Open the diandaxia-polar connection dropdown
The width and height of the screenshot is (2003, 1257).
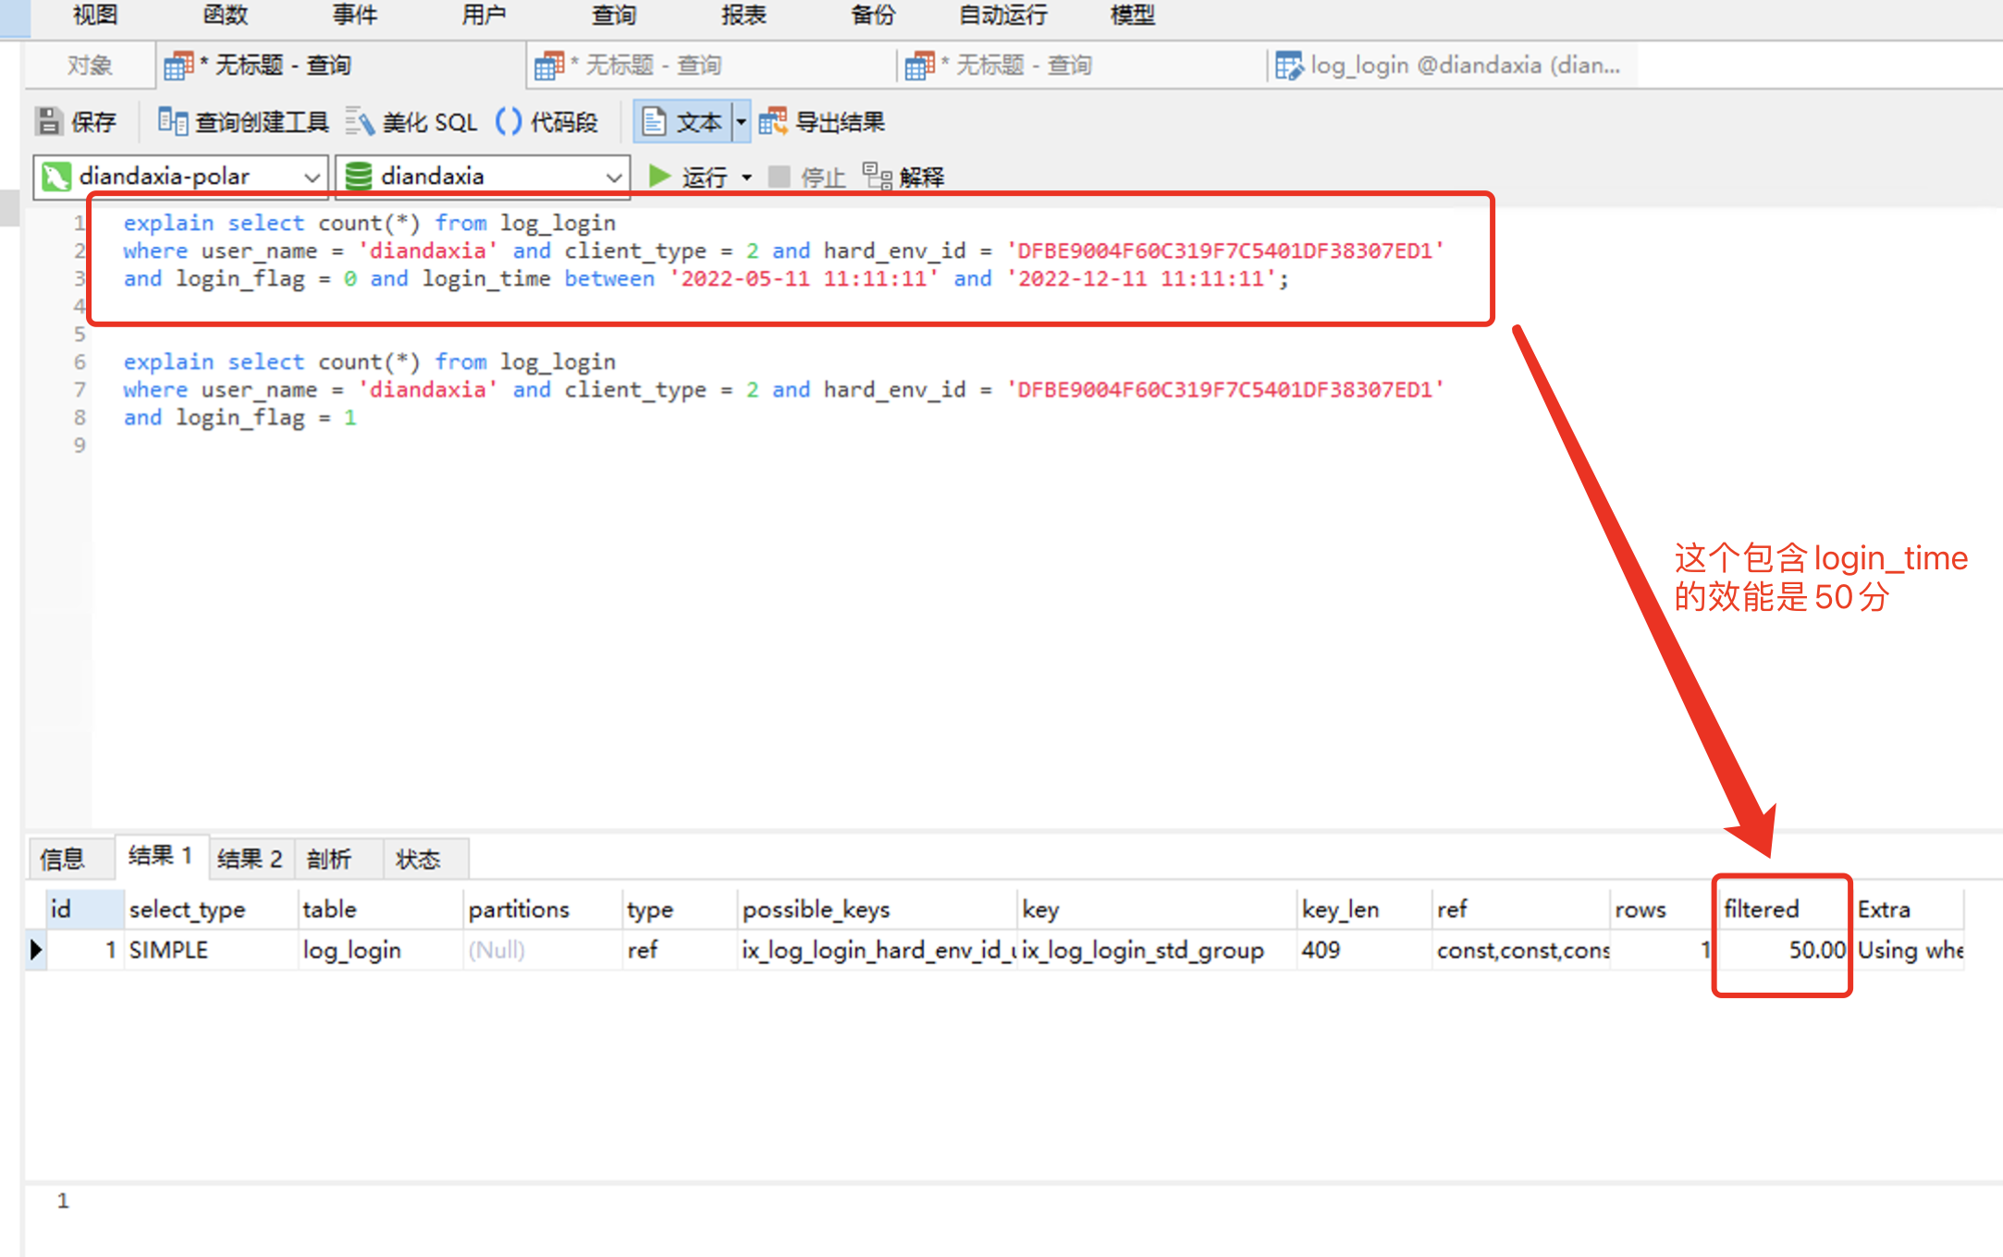point(312,176)
